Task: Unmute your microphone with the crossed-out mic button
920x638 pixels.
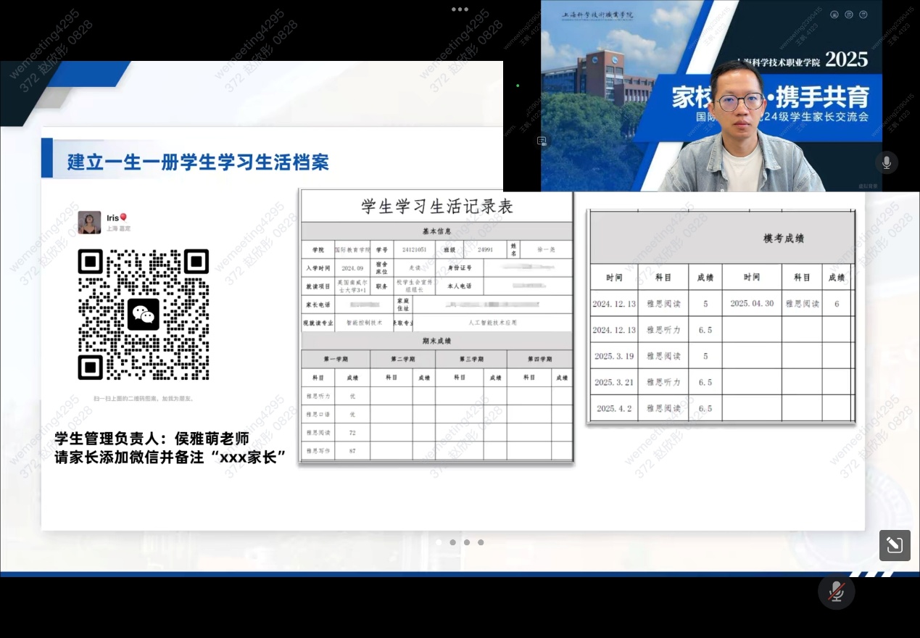Action: pyautogui.click(x=836, y=591)
